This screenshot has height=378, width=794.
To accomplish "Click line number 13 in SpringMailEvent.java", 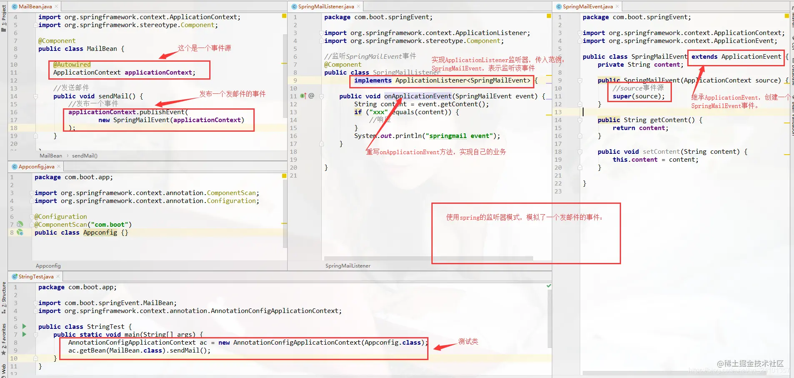I will (x=558, y=112).
